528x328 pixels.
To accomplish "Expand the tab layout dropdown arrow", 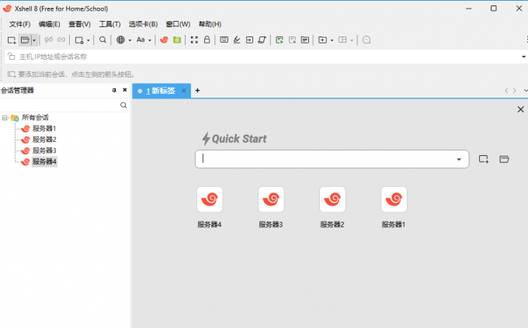I will coord(352,40).
